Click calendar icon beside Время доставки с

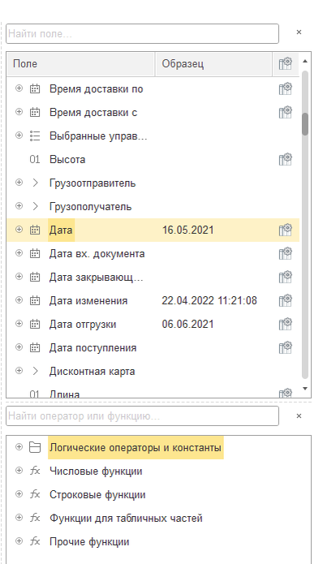pos(35,112)
